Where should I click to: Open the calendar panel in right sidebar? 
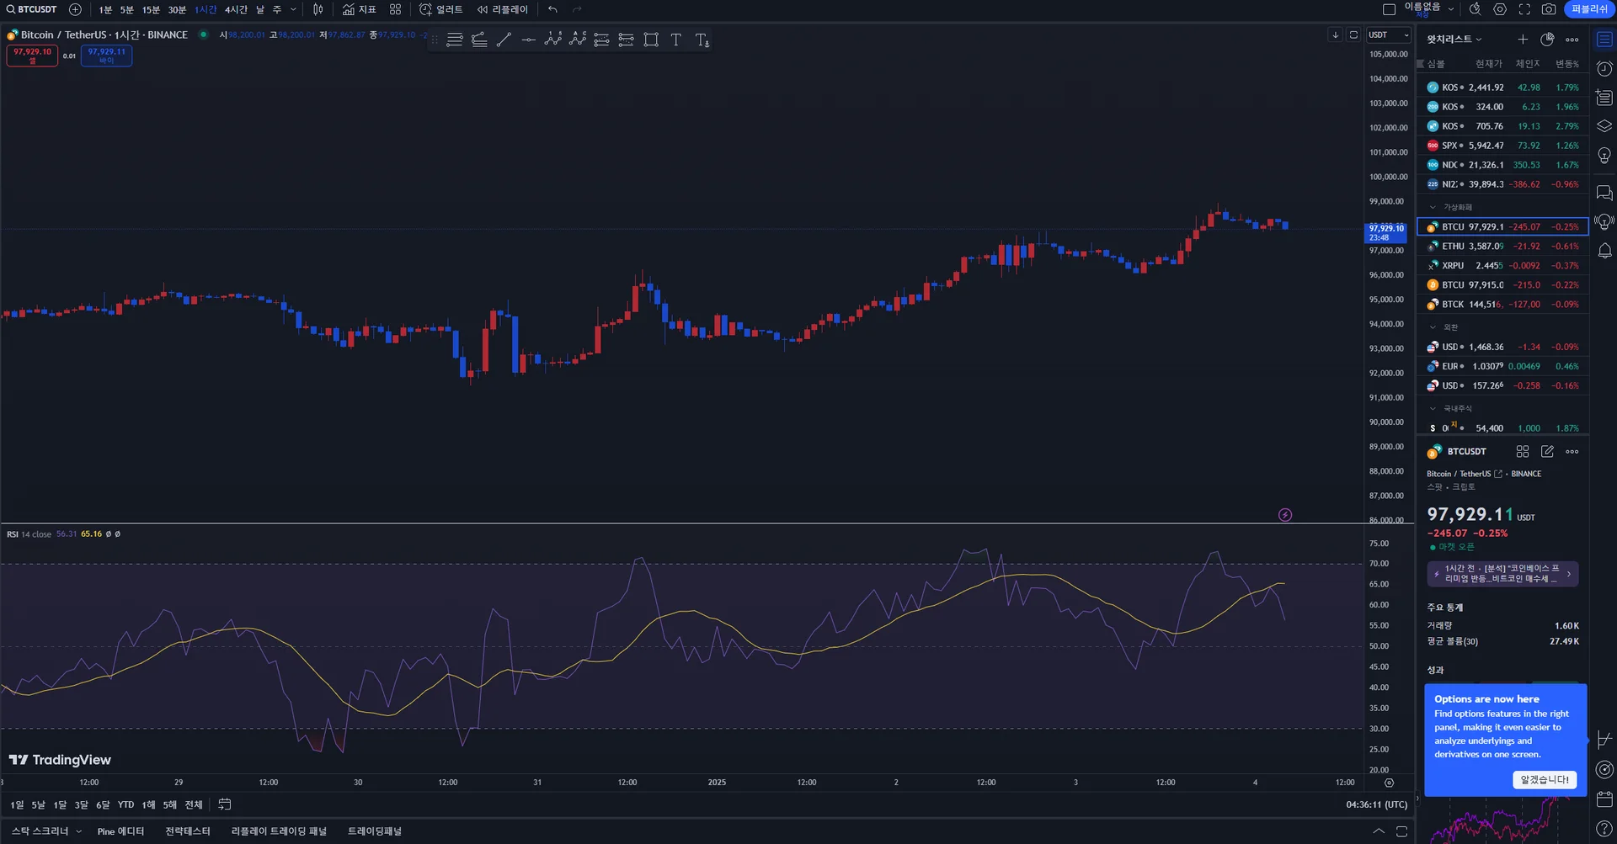click(x=1604, y=799)
